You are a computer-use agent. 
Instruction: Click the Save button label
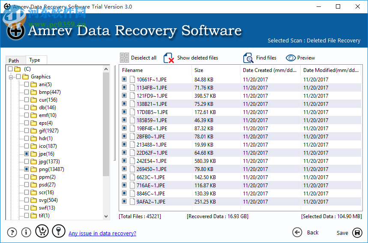[x=342, y=233]
